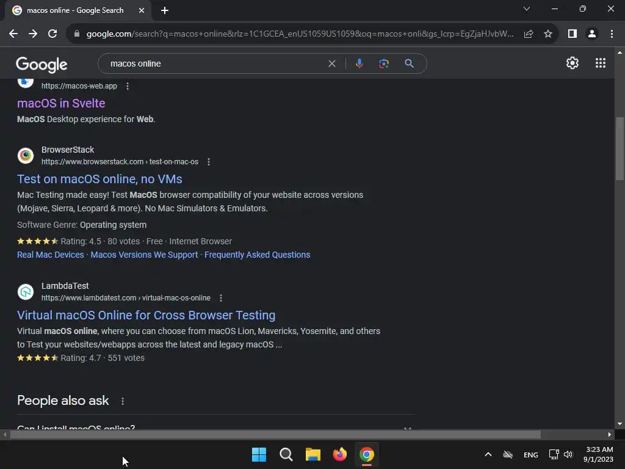Open Chrome profile menu

pos(592,34)
